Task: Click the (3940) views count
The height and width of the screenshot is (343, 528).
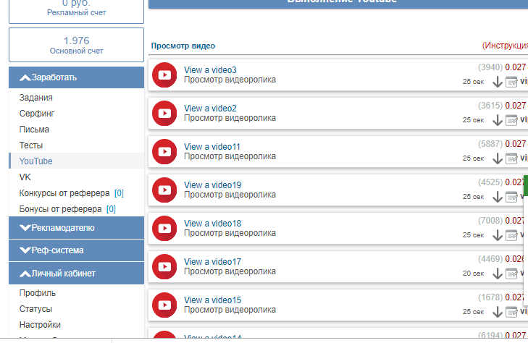Action: (490, 67)
